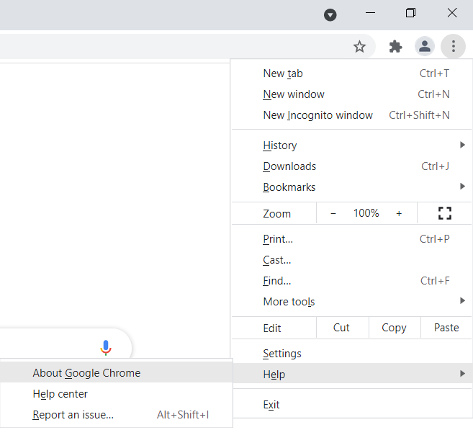The height and width of the screenshot is (448, 473).
Task: Click the tab search dropdown arrow icon
Action: click(330, 14)
